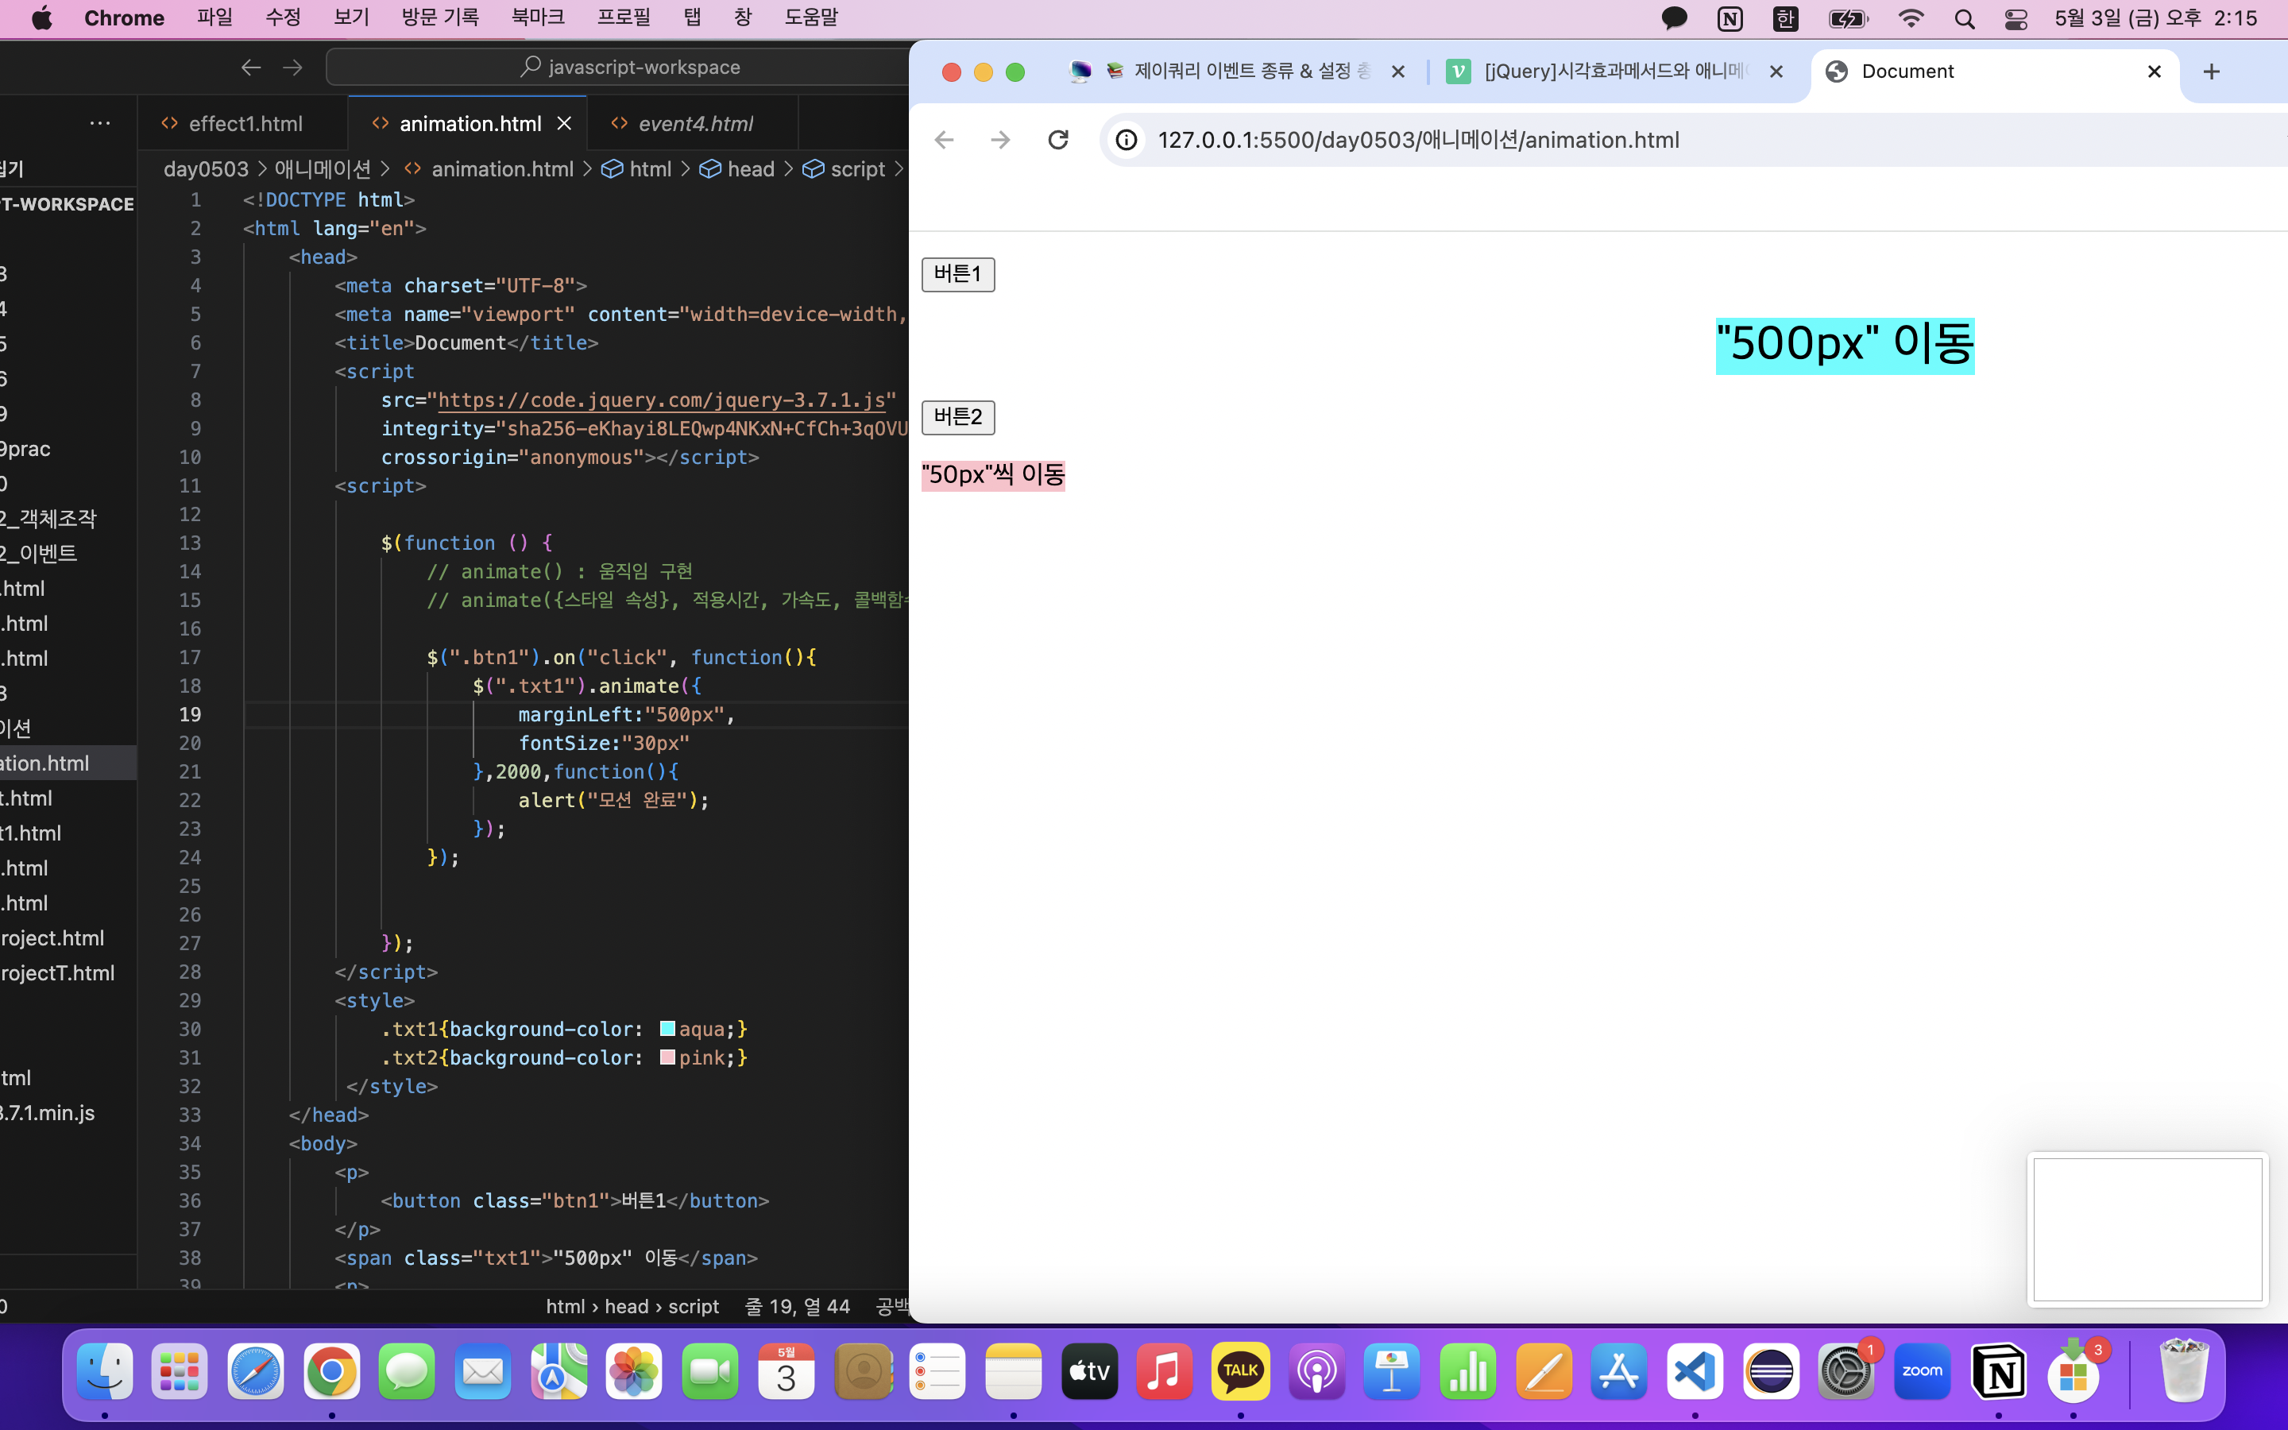
Task: Click the Wi-Fi status icon
Action: coord(1911,18)
